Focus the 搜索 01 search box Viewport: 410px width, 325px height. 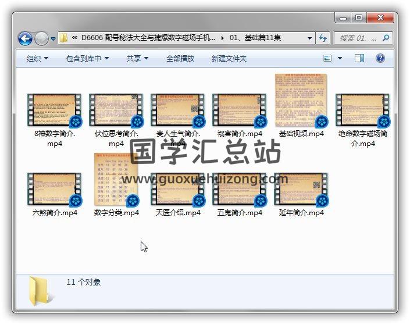coord(363,38)
